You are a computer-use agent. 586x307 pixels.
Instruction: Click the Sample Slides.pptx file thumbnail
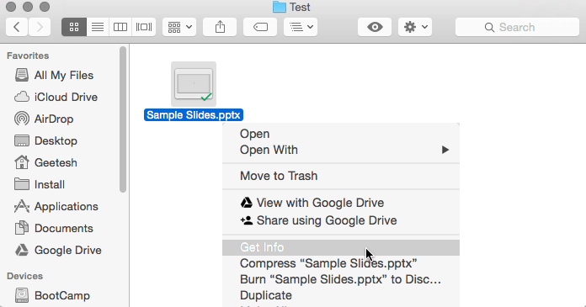point(194,84)
